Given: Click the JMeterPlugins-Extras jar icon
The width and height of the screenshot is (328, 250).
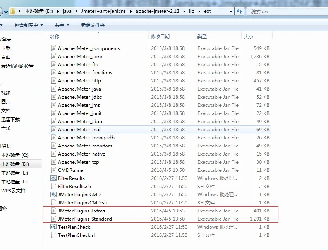Looking at the screenshot, I should (53, 211).
